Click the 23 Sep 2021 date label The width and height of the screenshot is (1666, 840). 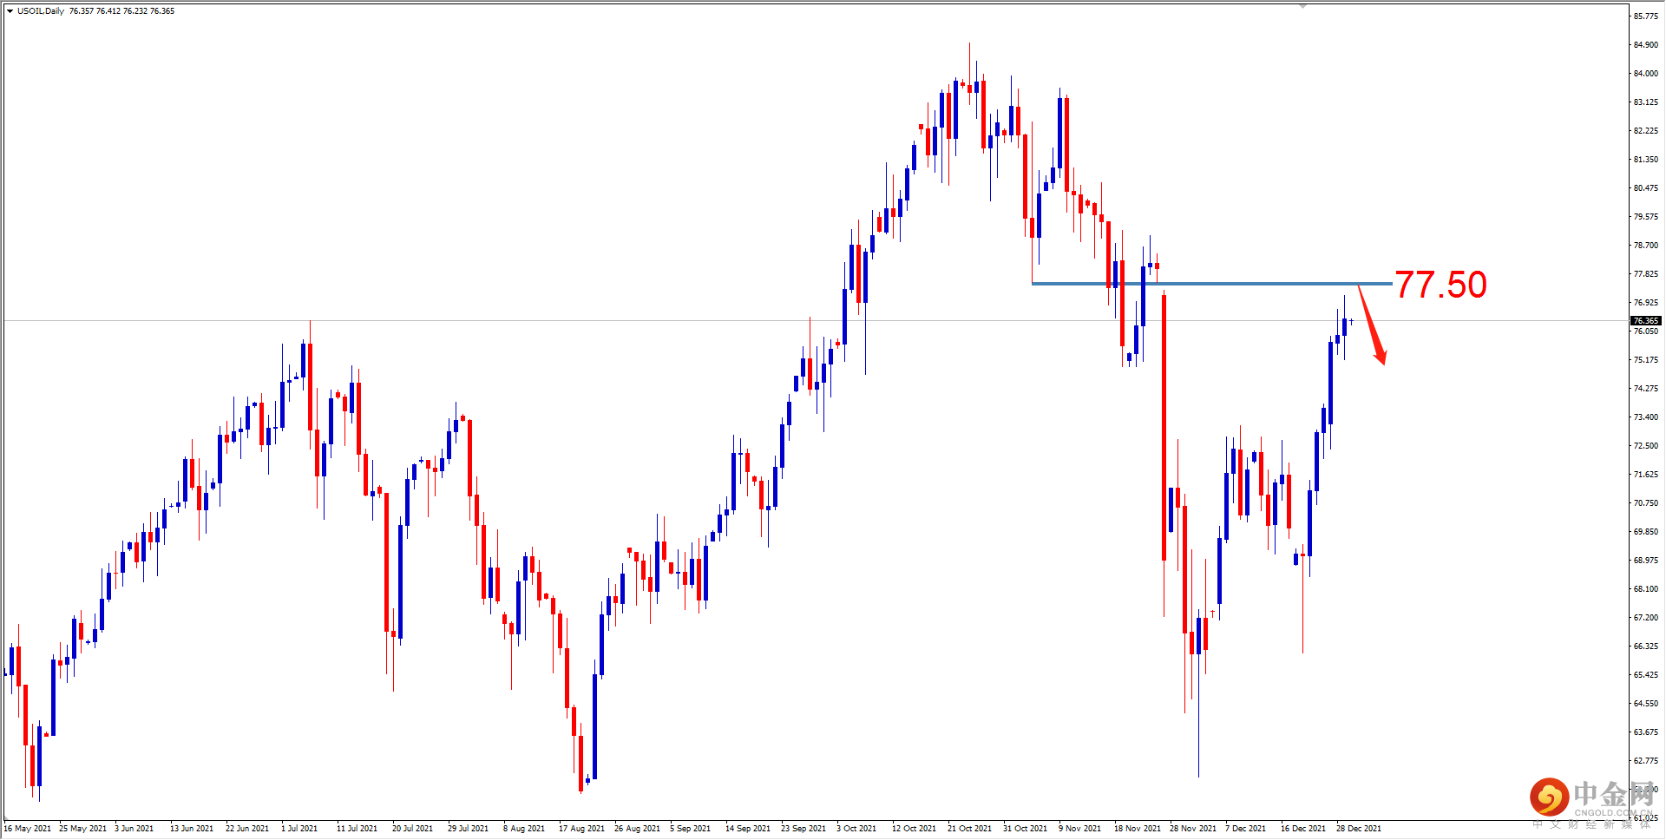[x=803, y=829]
